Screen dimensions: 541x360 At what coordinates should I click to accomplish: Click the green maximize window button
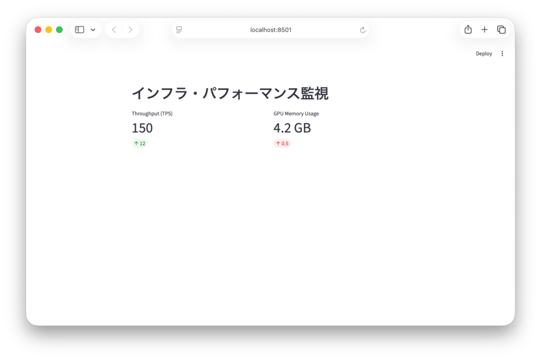coord(59,30)
